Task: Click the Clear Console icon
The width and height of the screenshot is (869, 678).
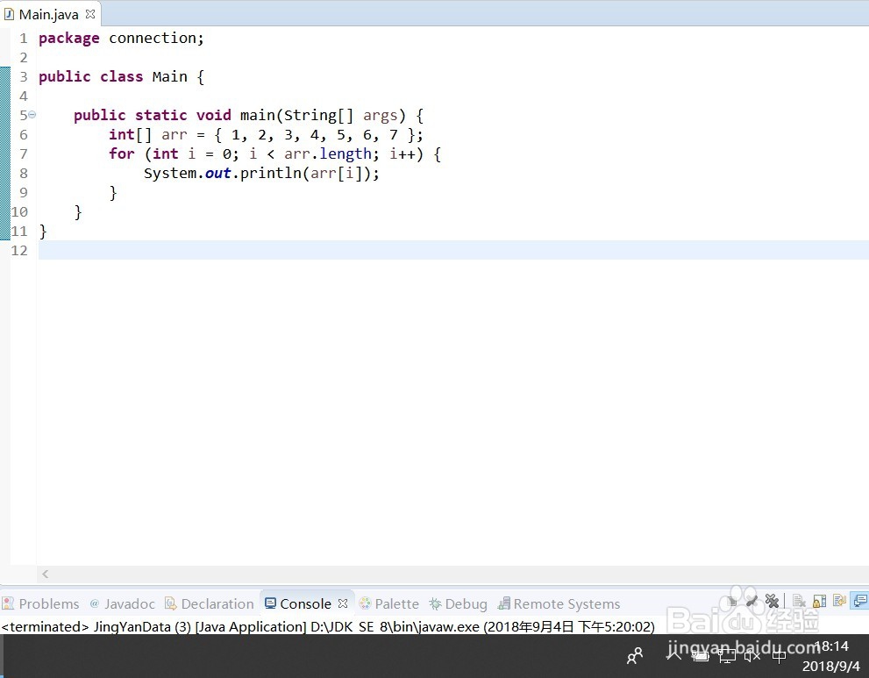Action: pyautogui.click(x=799, y=601)
